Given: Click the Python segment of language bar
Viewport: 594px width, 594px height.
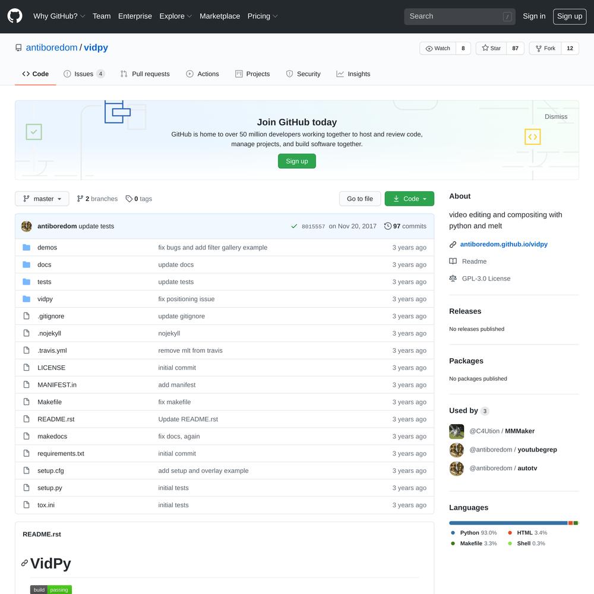Looking at the screenshot, I should [x=508, y=523].
